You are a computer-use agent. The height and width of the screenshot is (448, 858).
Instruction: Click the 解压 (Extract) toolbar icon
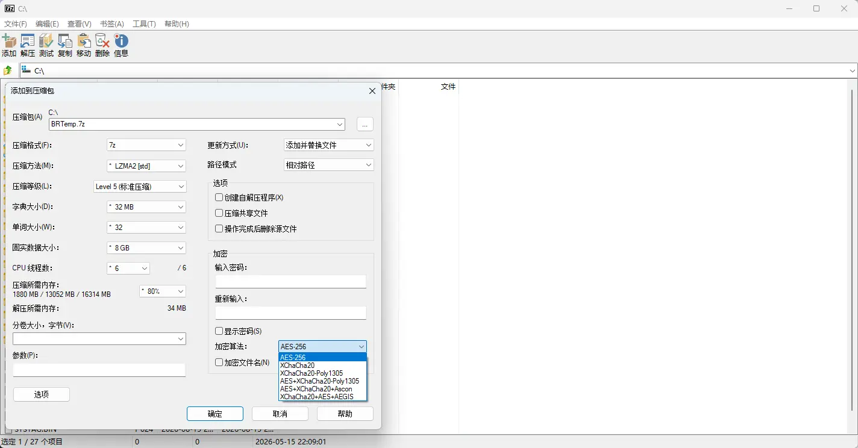click(28, 45)
